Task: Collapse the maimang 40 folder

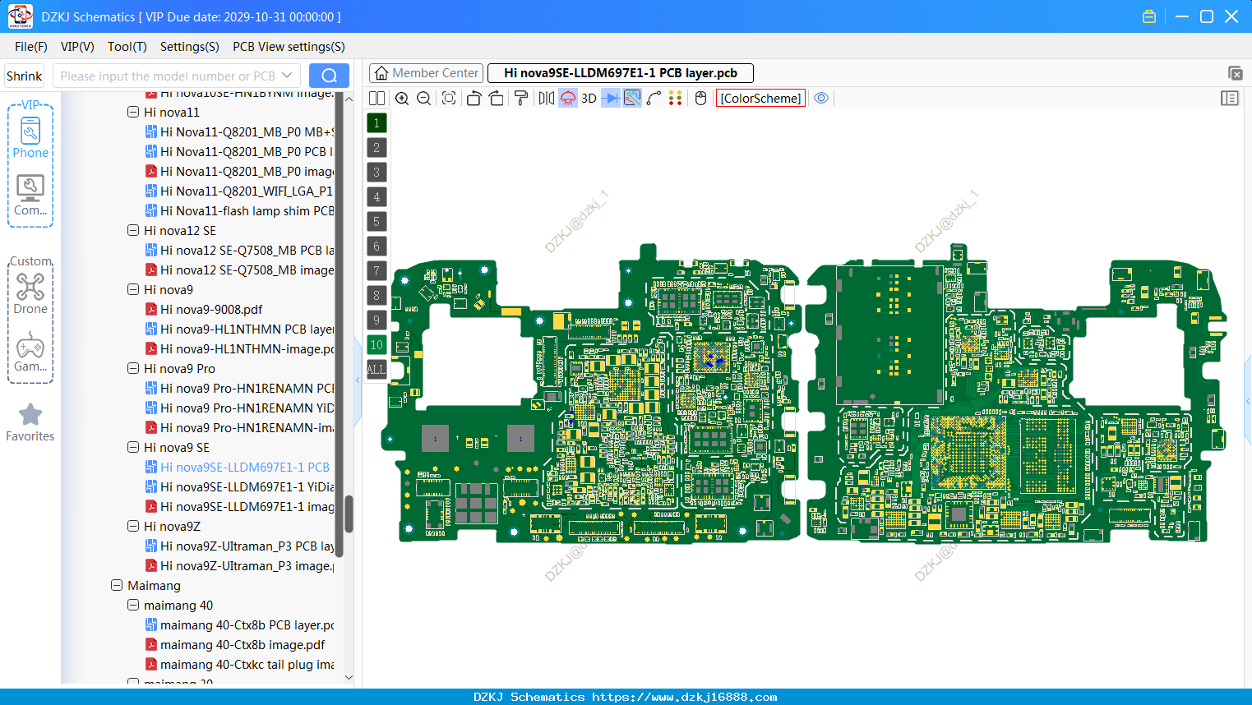Action: 133,605
